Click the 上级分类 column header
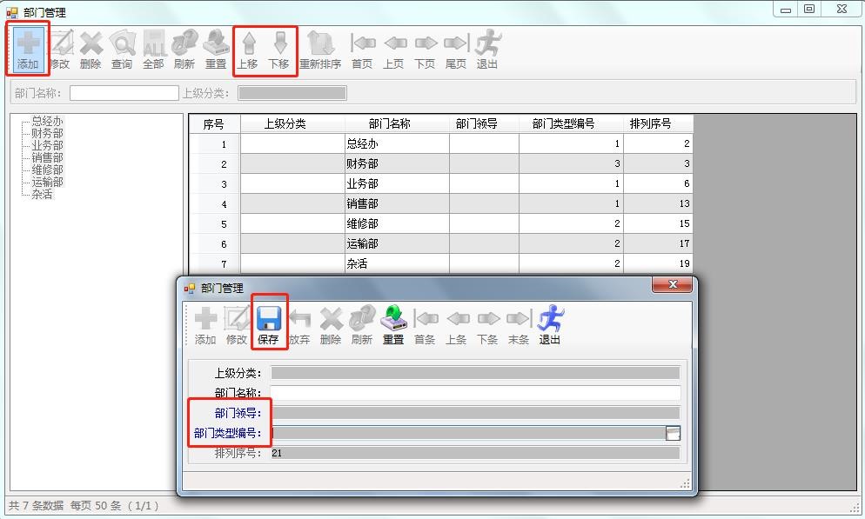Screen dimensions: 865x519 tap(292, 124)
